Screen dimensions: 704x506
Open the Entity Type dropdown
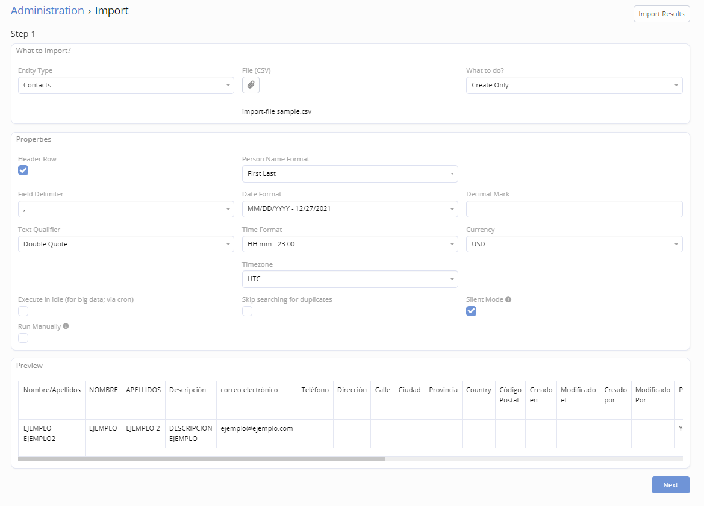click(126, 86)
